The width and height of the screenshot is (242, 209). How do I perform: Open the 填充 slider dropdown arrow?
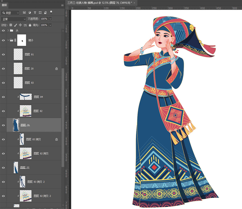pyautogui.click(x=50, y=25)
